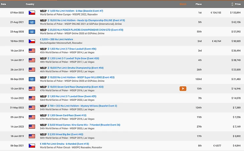Sort table by the Country column header
This screenshot has height=151, width=244.
[30, 4]
